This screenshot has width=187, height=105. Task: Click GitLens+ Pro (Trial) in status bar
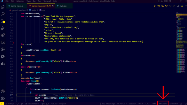click(x=59, y=104)
